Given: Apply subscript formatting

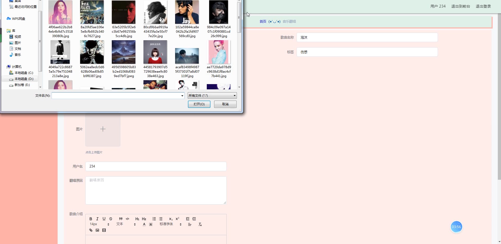Looking at the screenshot, I should click(171, 219).
